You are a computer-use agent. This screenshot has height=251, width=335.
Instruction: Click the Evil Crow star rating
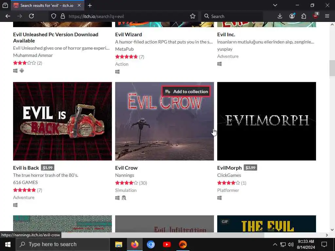pyautogui.click(x=127, y=183)
